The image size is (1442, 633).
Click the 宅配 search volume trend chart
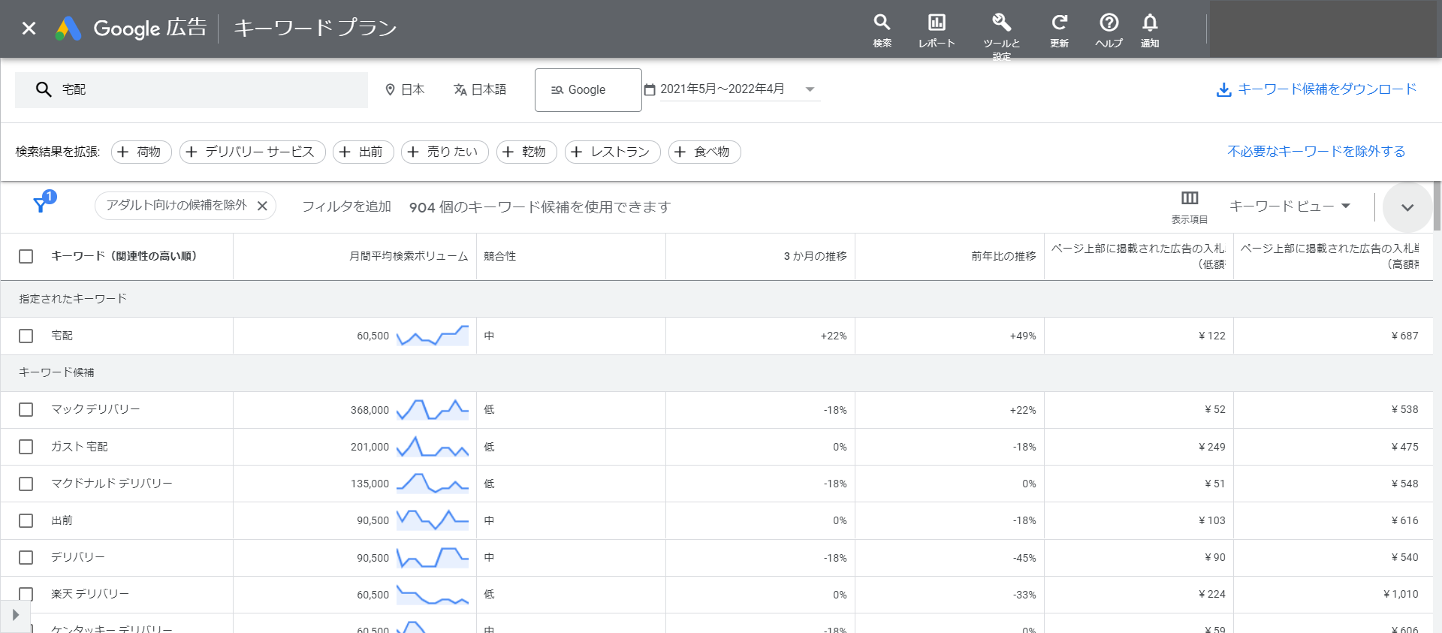point(433,336)
